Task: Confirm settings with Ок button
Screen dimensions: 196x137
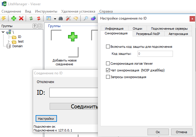Action: (x=158, y=132)
